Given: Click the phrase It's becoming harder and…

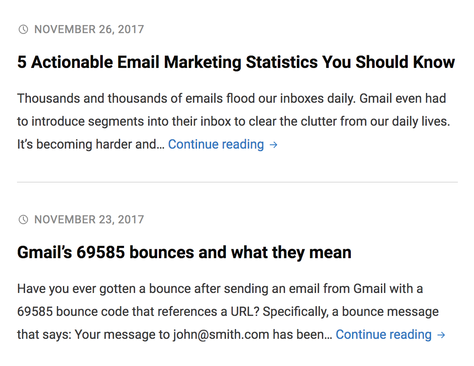Looking at the screenshot, I should tap(91, 144).
